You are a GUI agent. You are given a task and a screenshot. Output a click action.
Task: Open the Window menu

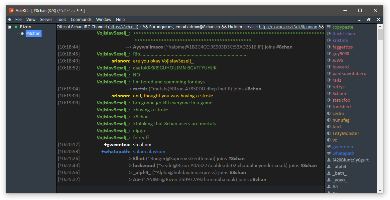pyautogui.click(x=104, y=19)
